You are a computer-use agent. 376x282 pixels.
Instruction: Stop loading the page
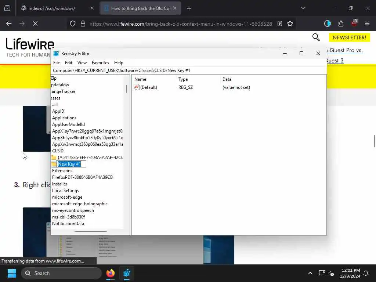[35, 24]
